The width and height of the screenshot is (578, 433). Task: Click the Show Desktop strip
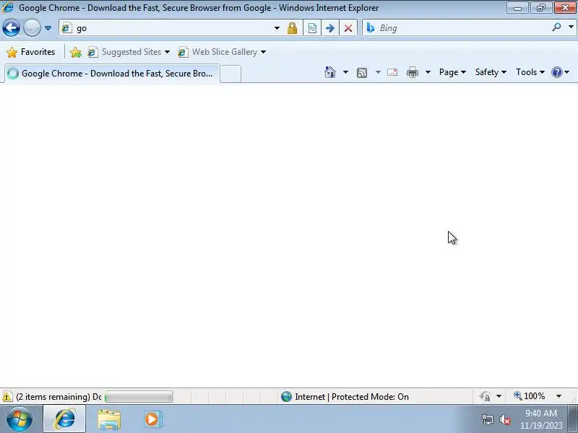pyautogui.click(x=572, y=419)
